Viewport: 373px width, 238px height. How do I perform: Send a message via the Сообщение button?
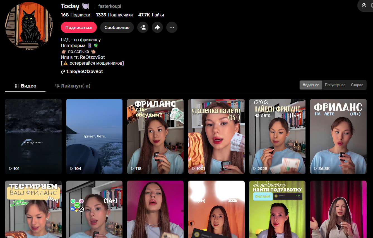[x=117, y=27]
